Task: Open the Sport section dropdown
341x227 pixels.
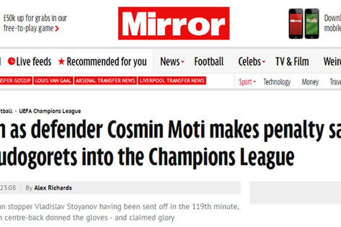Action: click(247, 82)
